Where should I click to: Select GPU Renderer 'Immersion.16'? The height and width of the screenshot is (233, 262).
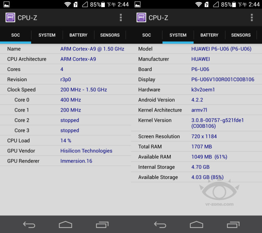click(x=76, y=161)
